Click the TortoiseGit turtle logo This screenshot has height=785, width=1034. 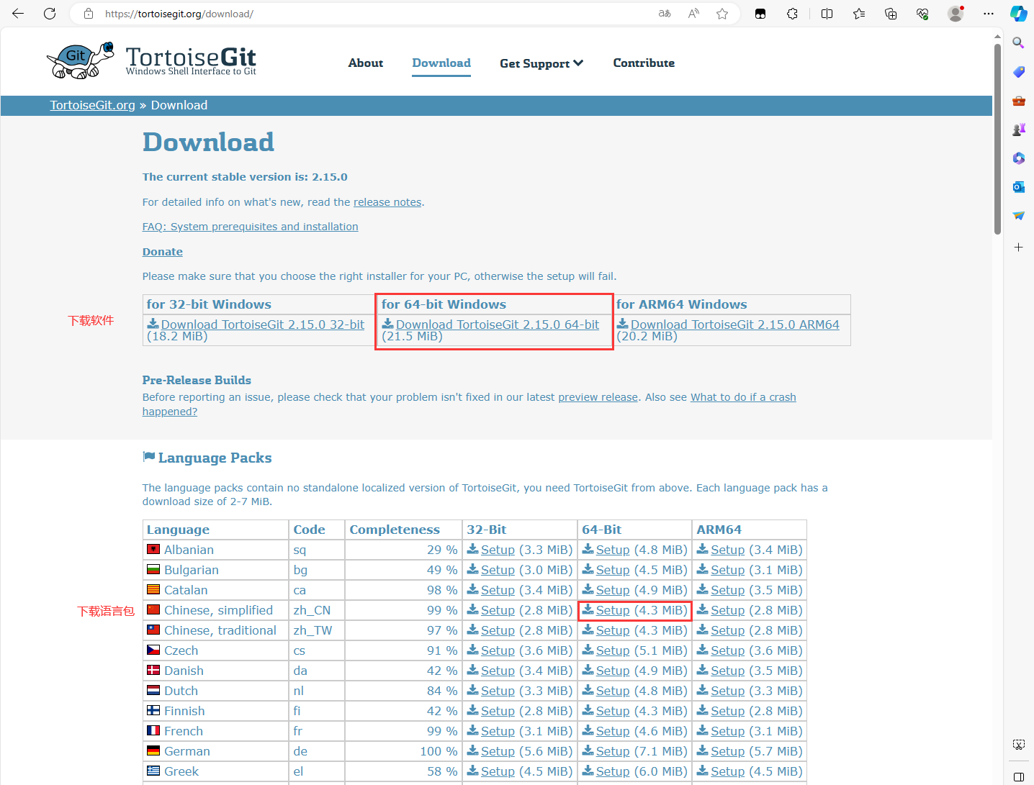click(x=80, y=60)
